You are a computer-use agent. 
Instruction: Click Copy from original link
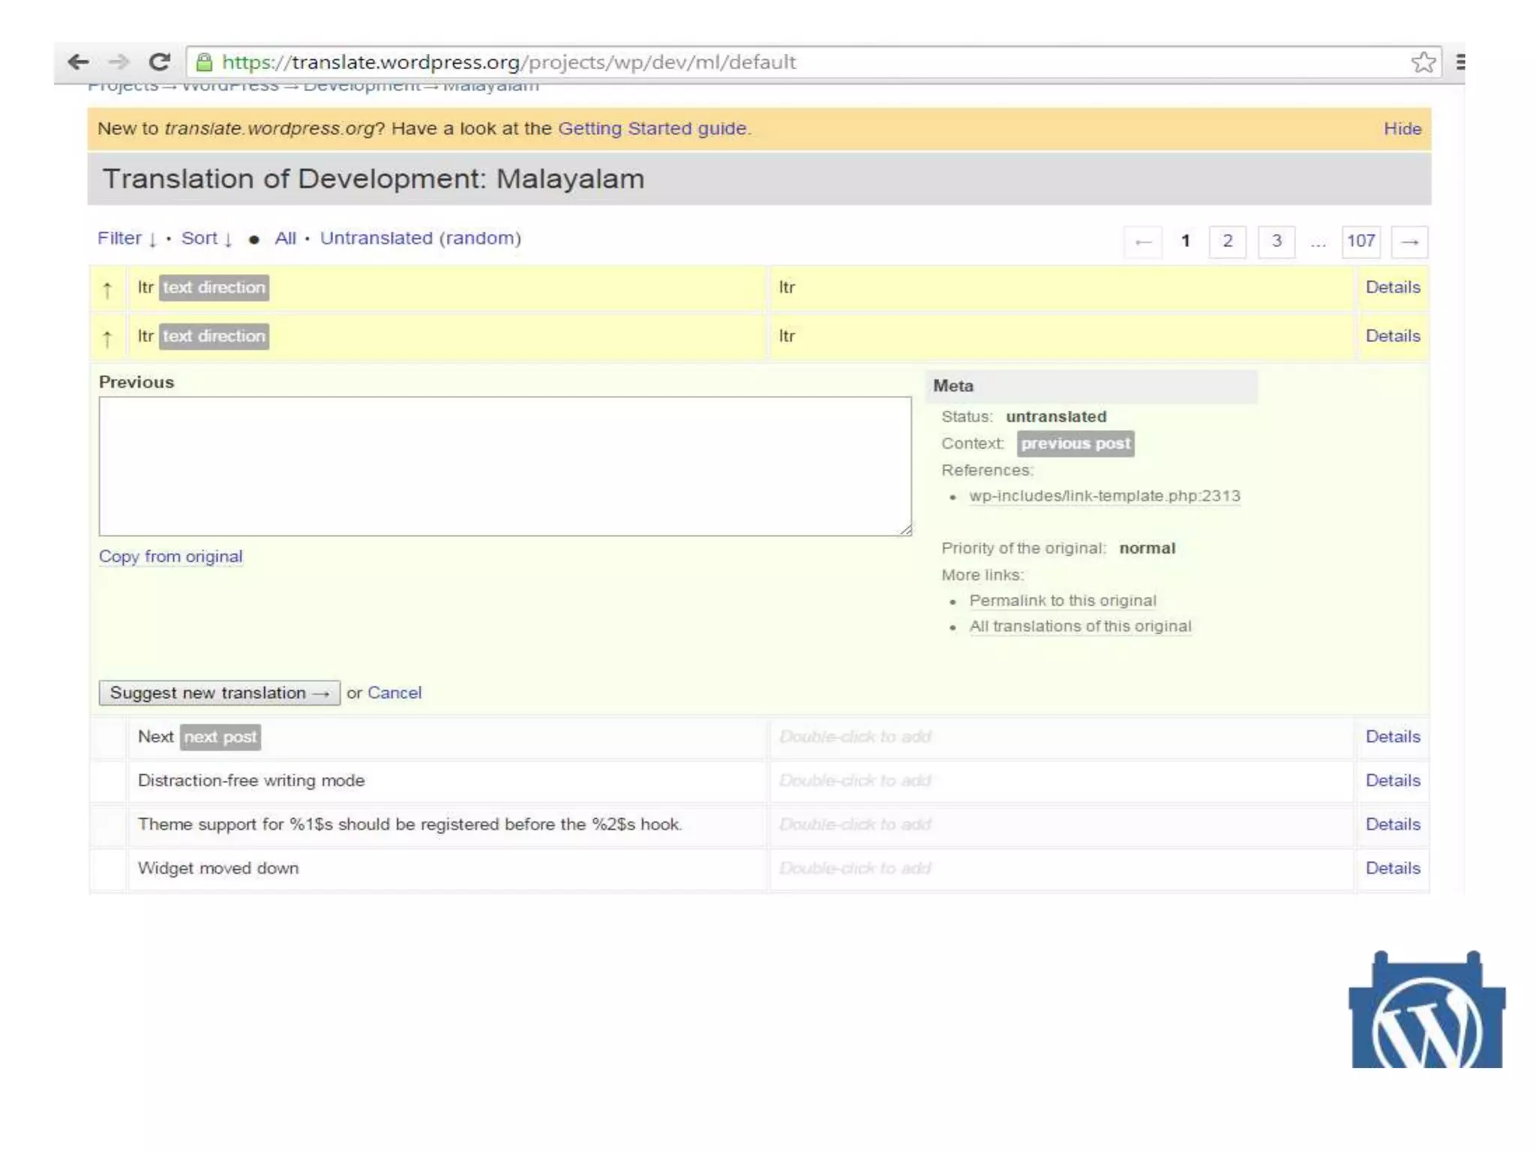click(x=170, y=556)
